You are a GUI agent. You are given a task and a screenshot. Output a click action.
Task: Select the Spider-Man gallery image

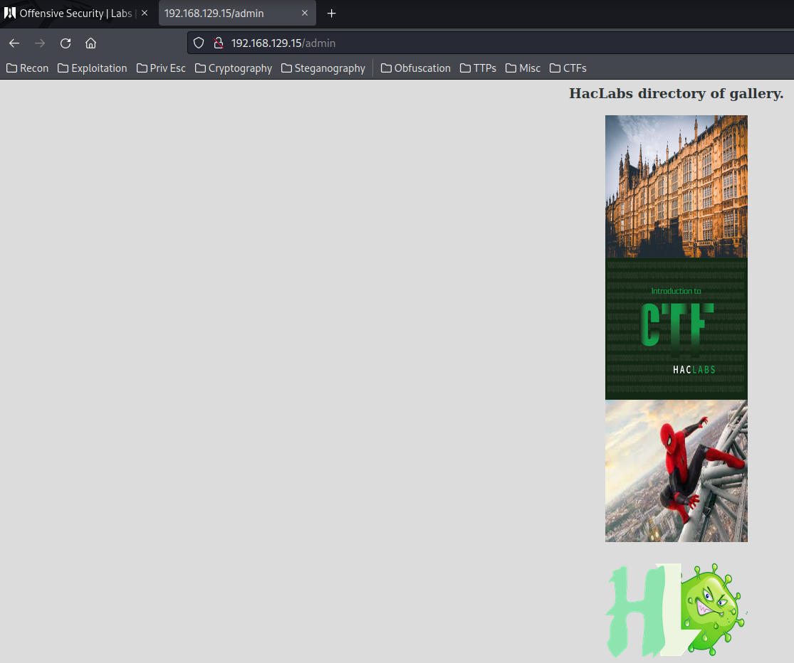click(x=676, y=471)
